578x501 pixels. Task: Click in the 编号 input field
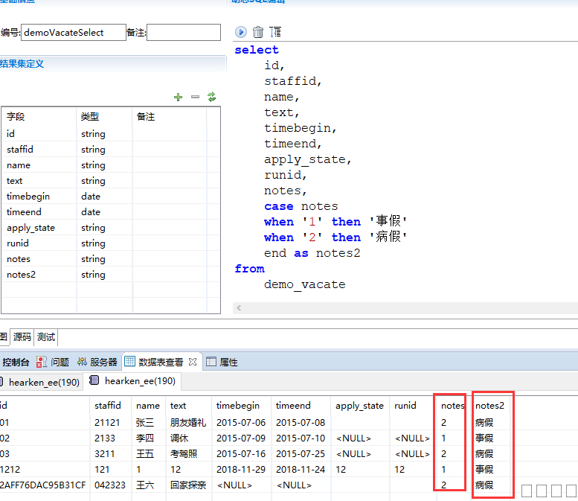[74, 33]
